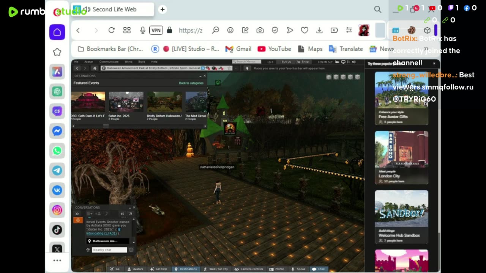Toggle the VPN badge in address bar
Image resolution: width=486 pixels, height=273 pixels.
[x=156, y=30]
